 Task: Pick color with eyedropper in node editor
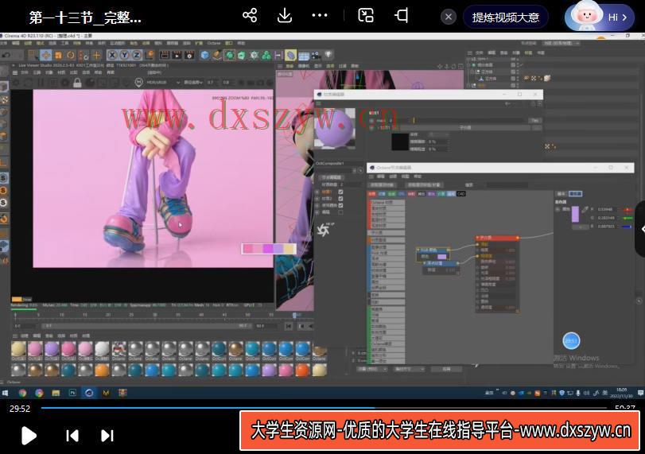point(585,210)
